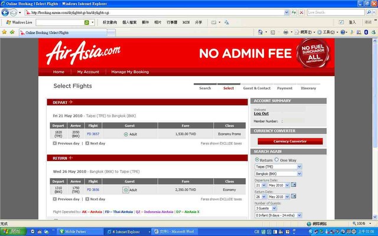The width and height of the screenshot is (378, 236).
Task: Select the Adult radio for flight FD 3657
Action: tap(126, 135)
